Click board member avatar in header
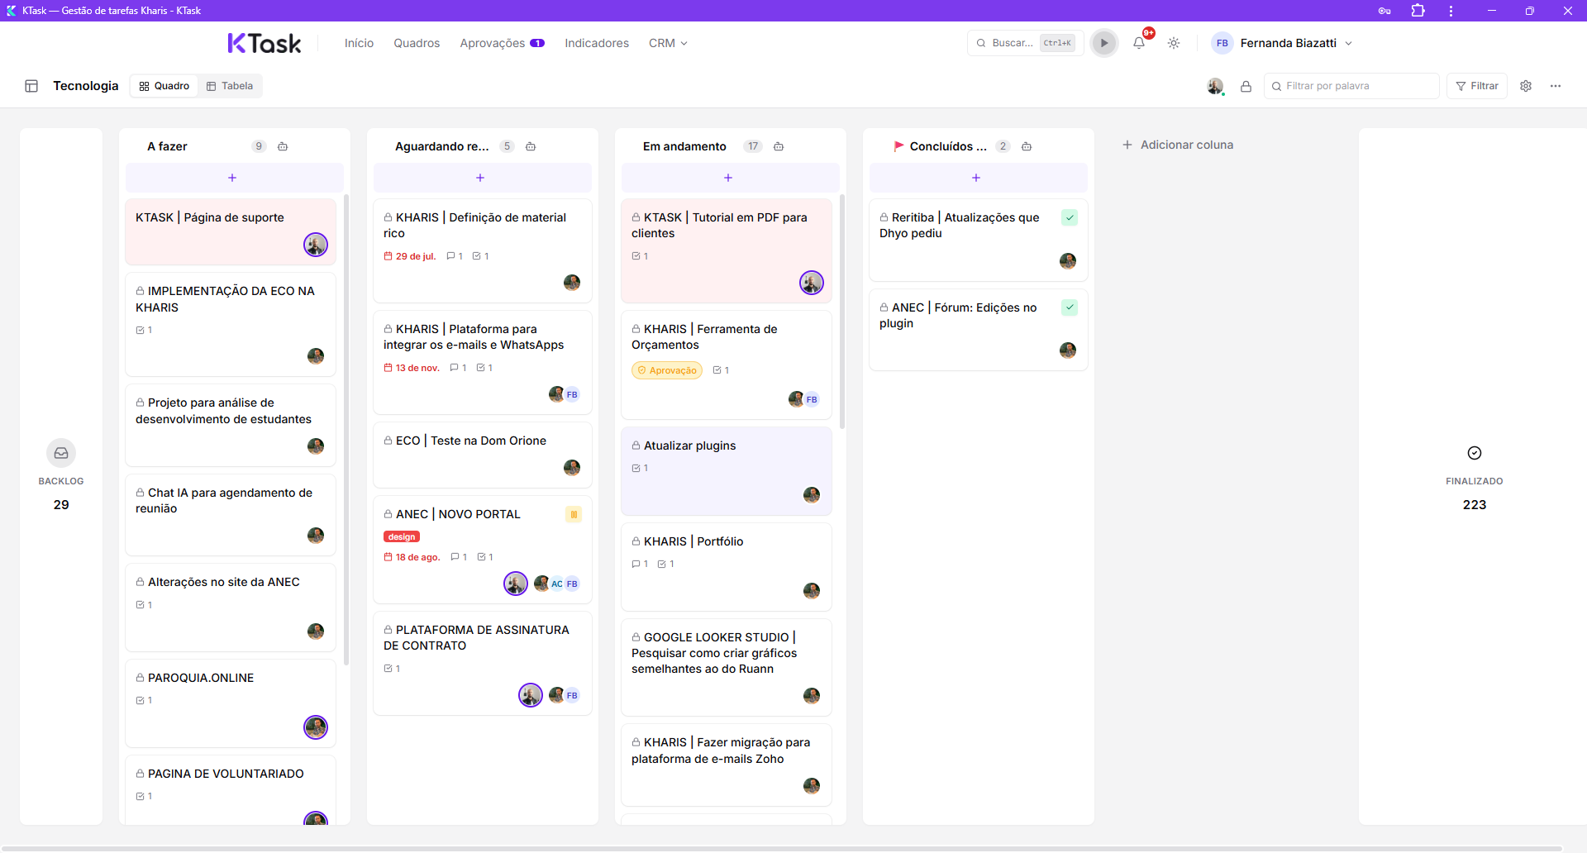 (x=1215, y=86)
